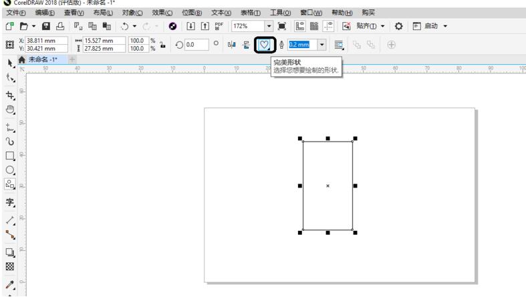Select the Transparency checkerboard tool
Screen dimensions: 526x297
pos(9,265)
